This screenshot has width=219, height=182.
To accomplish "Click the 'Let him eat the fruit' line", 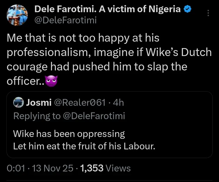I will (x=84, y=146).
